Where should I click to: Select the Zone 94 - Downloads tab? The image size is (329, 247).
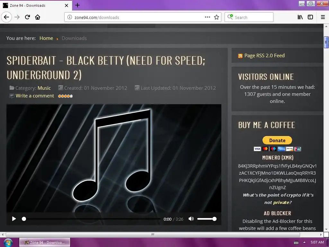point(36,5)
